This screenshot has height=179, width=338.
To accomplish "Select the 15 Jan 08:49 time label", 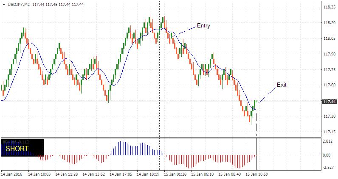I will tap(229, 174).
